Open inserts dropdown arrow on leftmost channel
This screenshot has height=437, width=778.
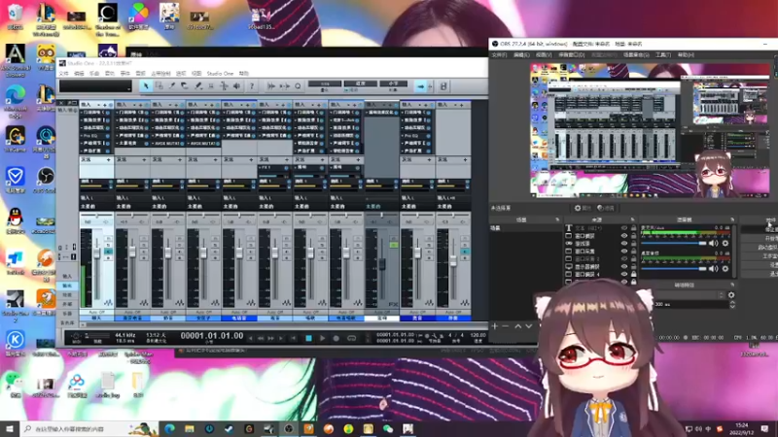tap(99, 105)
